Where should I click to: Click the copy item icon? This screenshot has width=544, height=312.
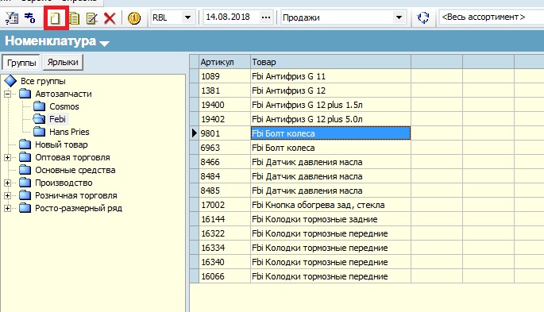[74, 18]
